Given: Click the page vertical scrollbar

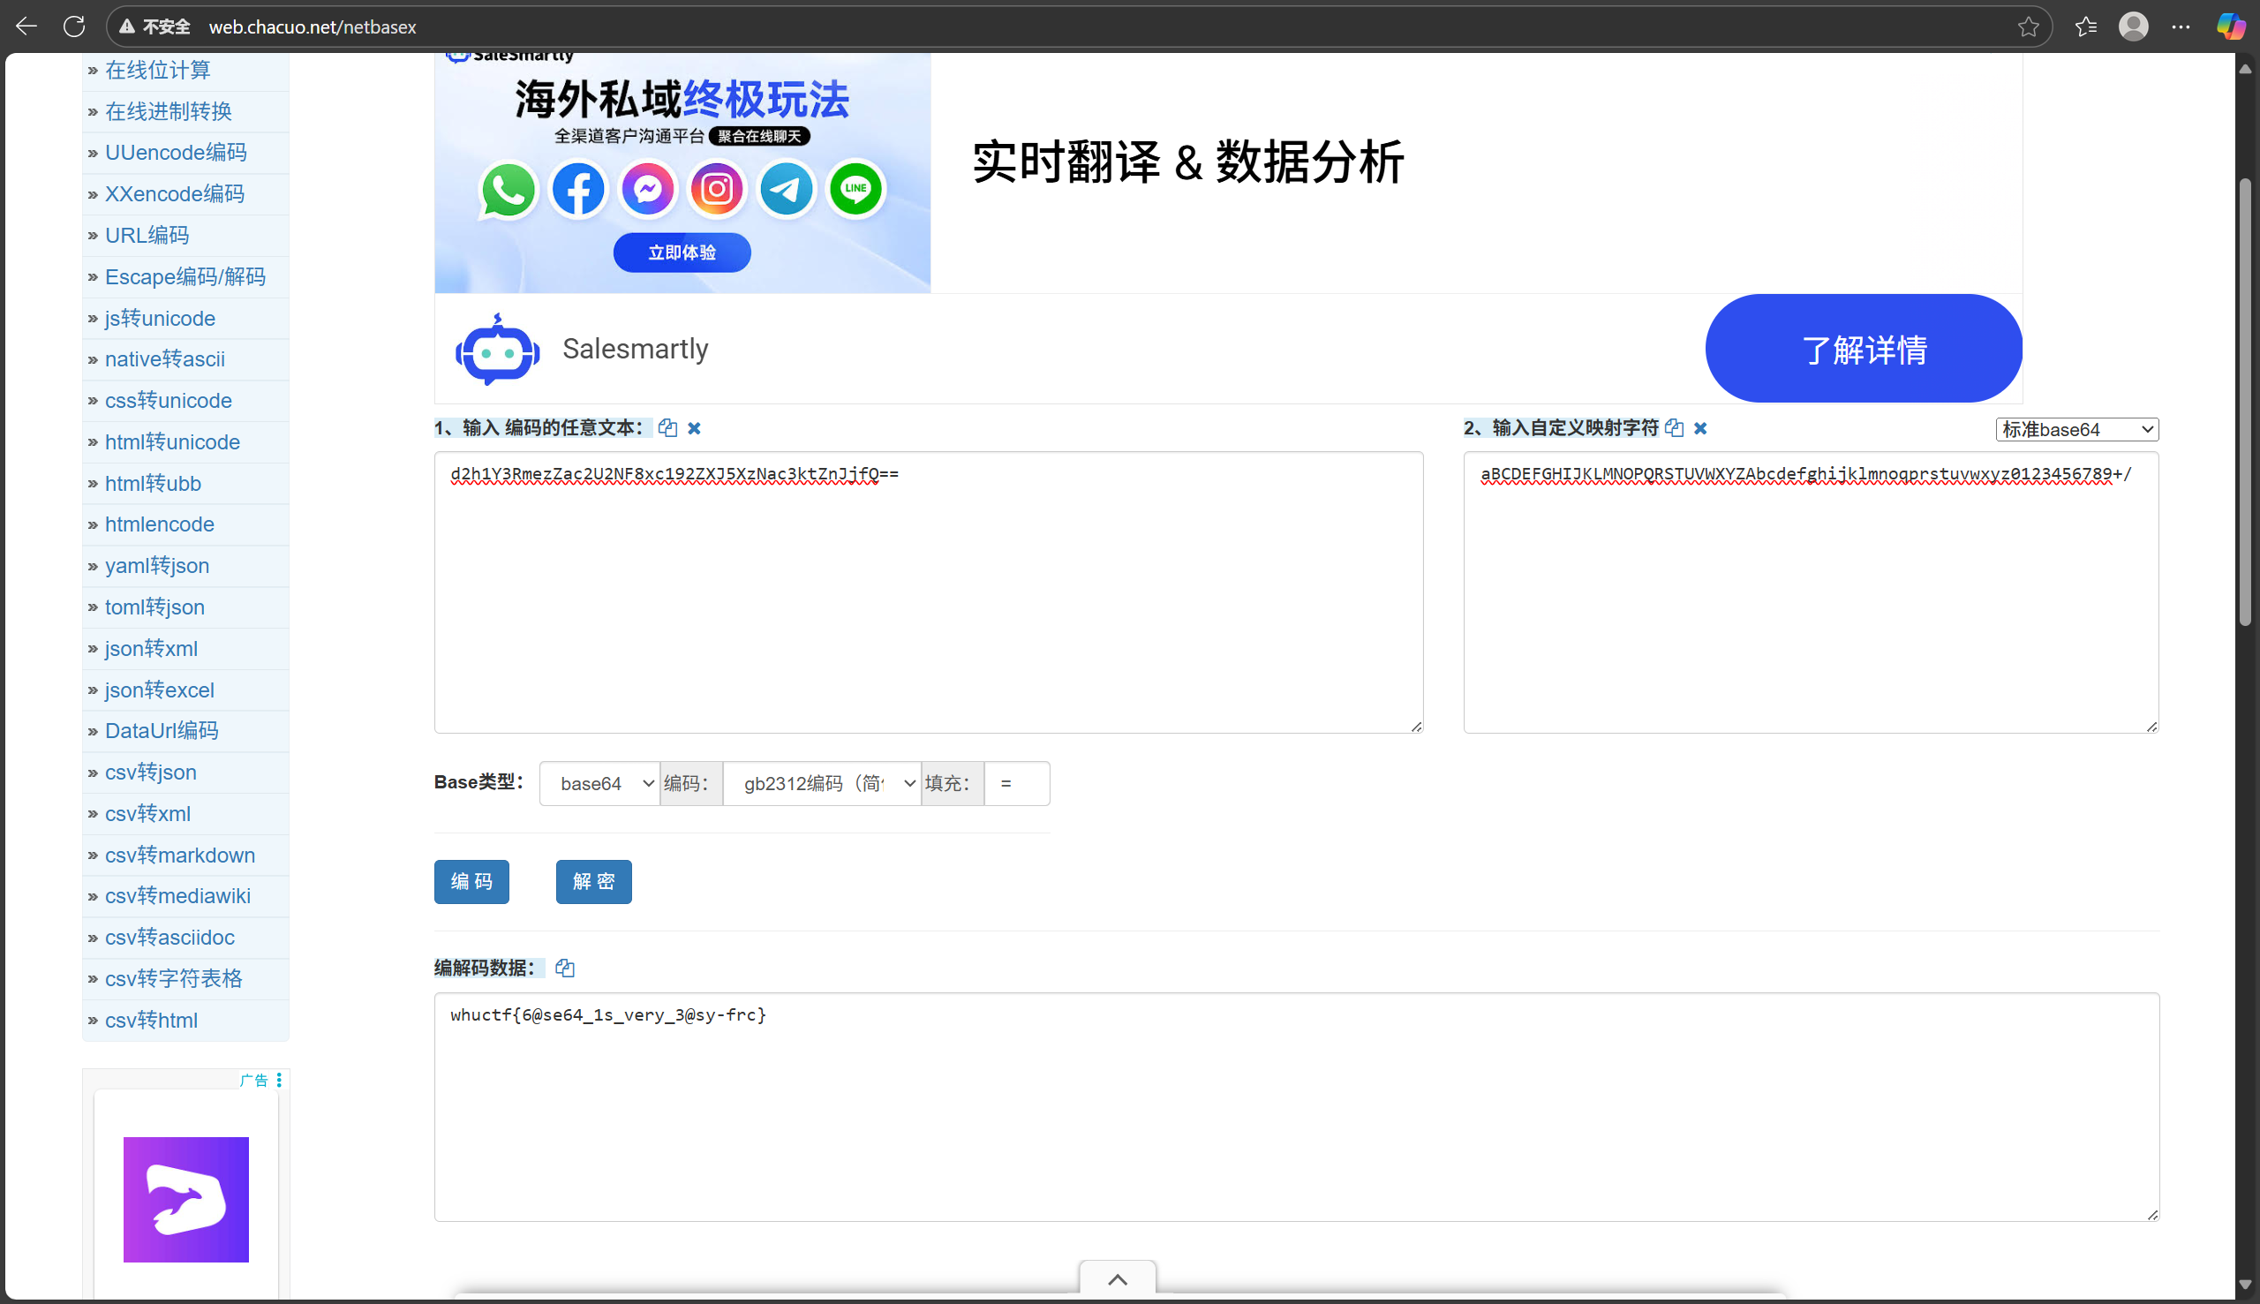Looking at the screenshot, I should point(2244,403).
